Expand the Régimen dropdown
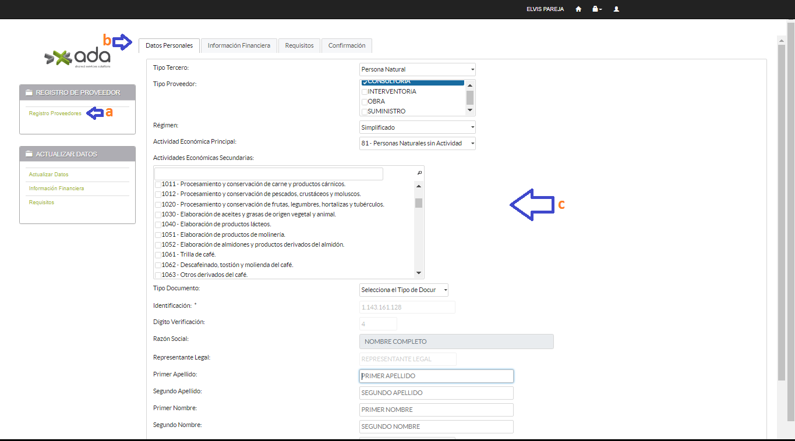Viewport: 795px width, 441px height. [x=417, y=127]
